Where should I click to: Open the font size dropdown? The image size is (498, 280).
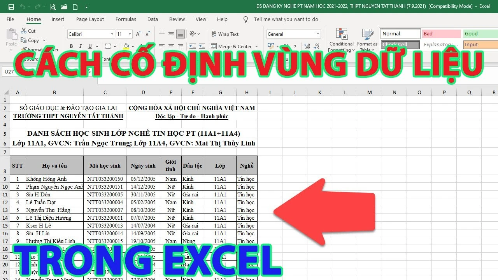tap(130, 34)
